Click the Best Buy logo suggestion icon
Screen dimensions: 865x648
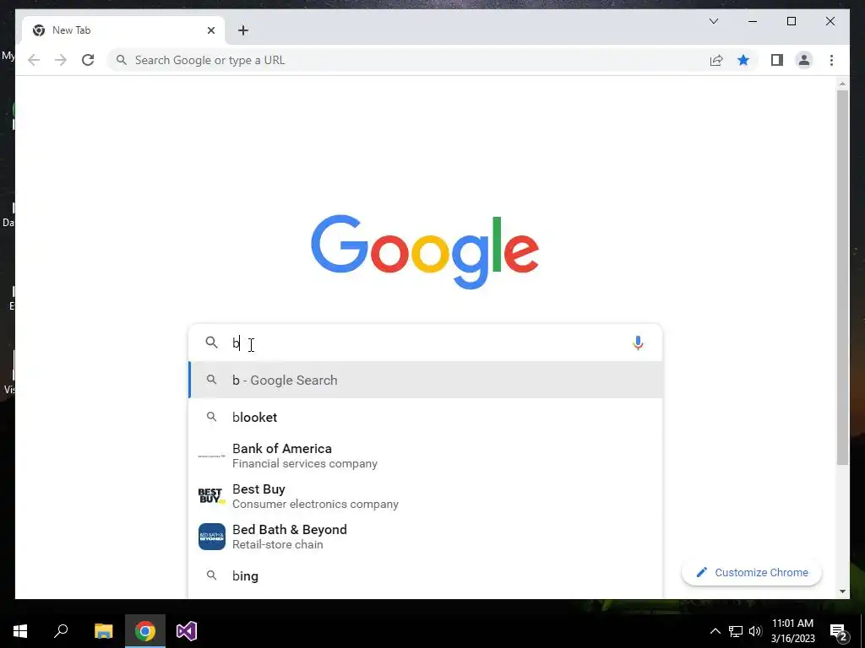pos(212,496)
